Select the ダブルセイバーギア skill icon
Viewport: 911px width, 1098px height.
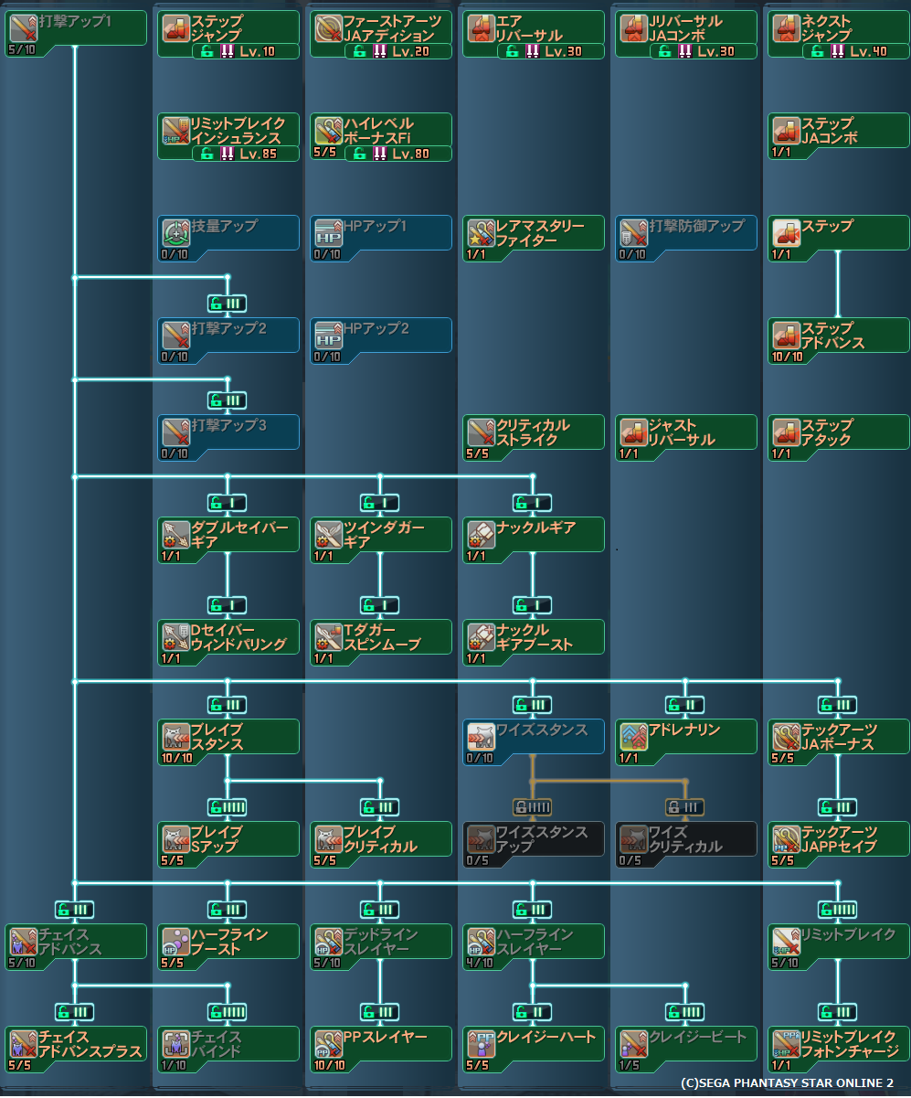click(x=175, y=535)
